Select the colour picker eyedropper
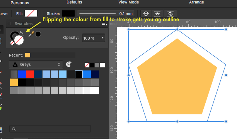The width and height of the screenshot is (237, 139). (31, 34)
